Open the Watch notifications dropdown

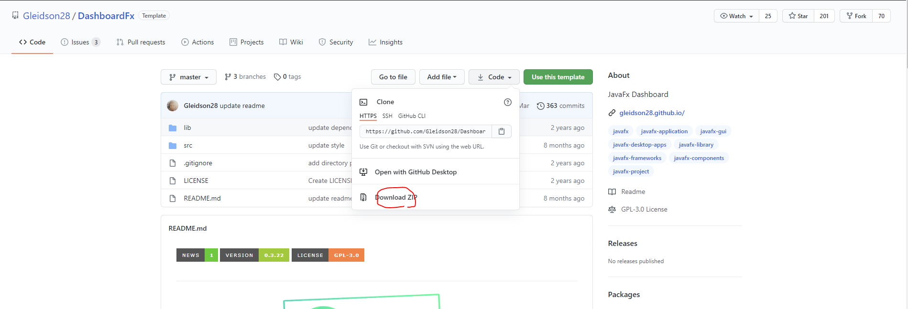[x=736, y=16]
